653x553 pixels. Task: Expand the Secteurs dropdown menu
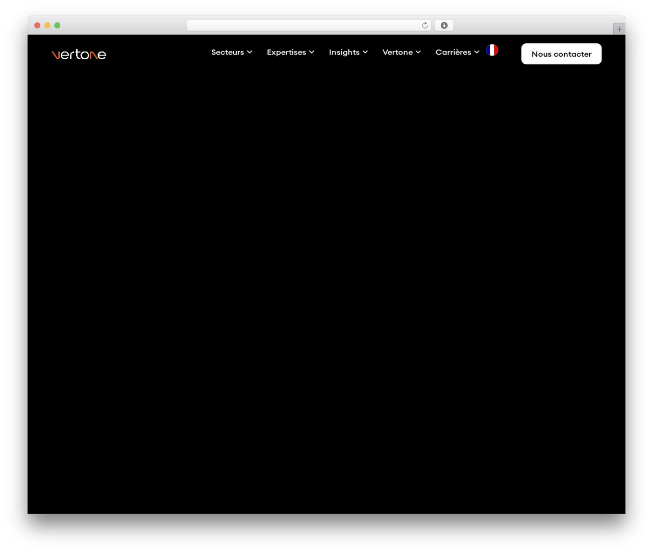tap(232, 52)
